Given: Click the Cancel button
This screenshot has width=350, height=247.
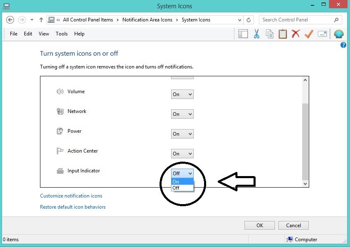Looking at the screenshot, I should 294,225.
